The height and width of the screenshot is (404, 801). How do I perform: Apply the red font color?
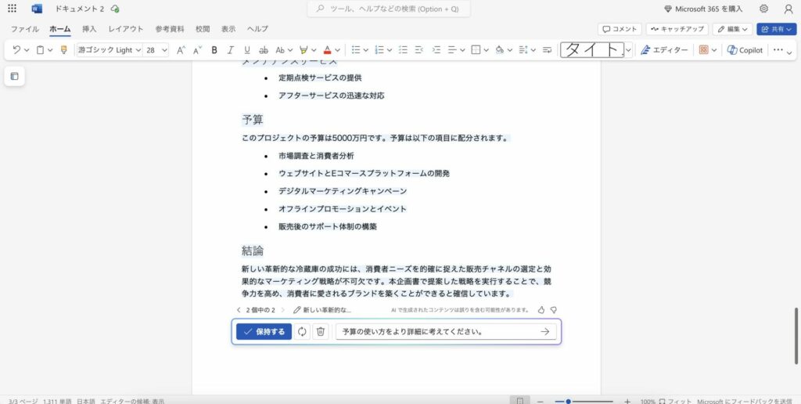tap(328, 49)
